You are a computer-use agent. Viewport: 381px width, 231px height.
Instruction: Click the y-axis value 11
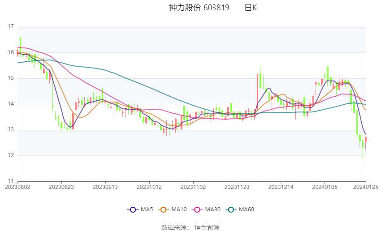pyautogui.click(x=11, y=181)
